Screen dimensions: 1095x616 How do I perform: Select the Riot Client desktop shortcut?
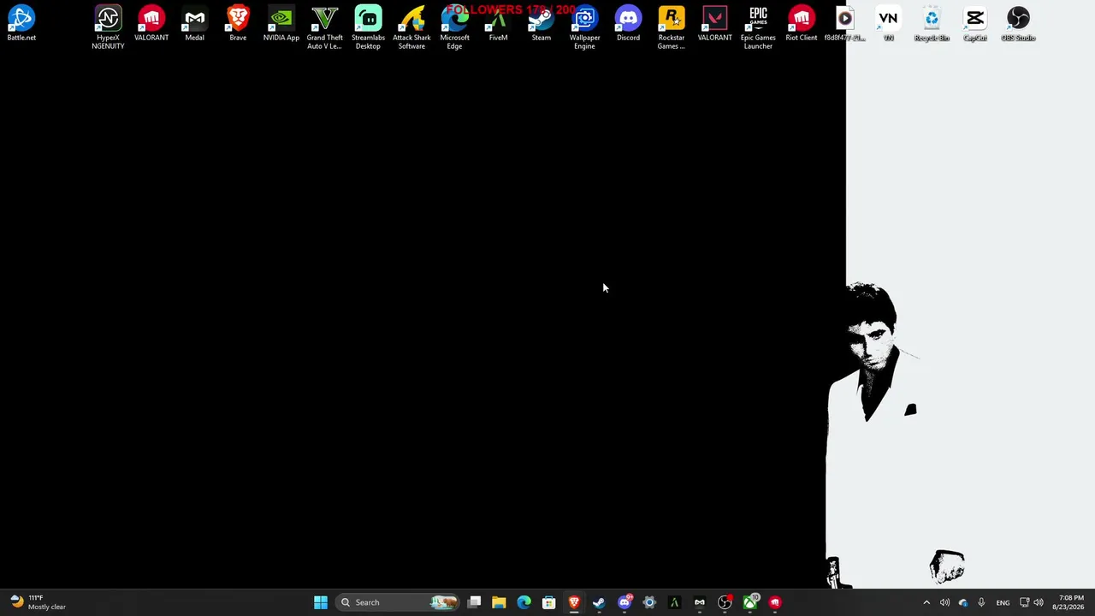(802, 24)
